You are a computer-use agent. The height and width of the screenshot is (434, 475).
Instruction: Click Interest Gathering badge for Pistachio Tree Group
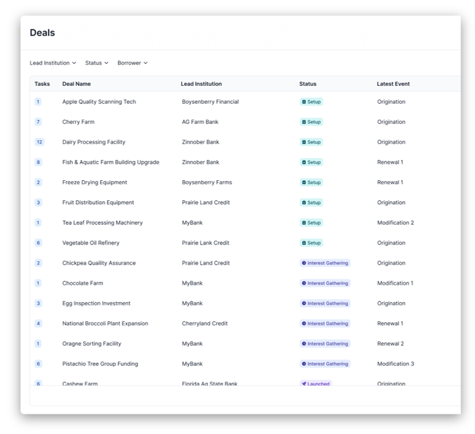tap(325, 364)
